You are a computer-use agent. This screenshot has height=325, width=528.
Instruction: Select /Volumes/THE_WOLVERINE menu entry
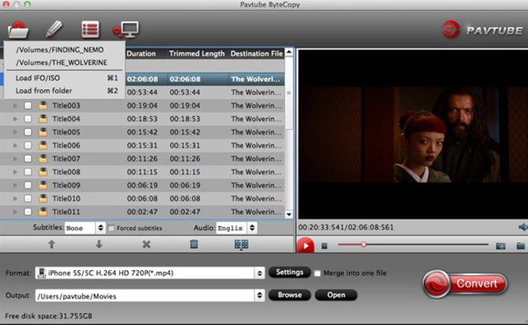tap(62, 62)
